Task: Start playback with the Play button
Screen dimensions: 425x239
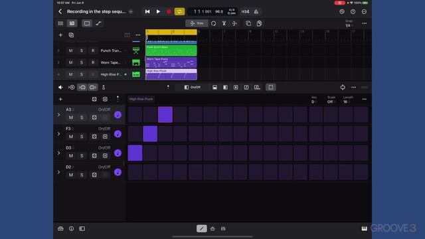Action: [x=158, y=12]
